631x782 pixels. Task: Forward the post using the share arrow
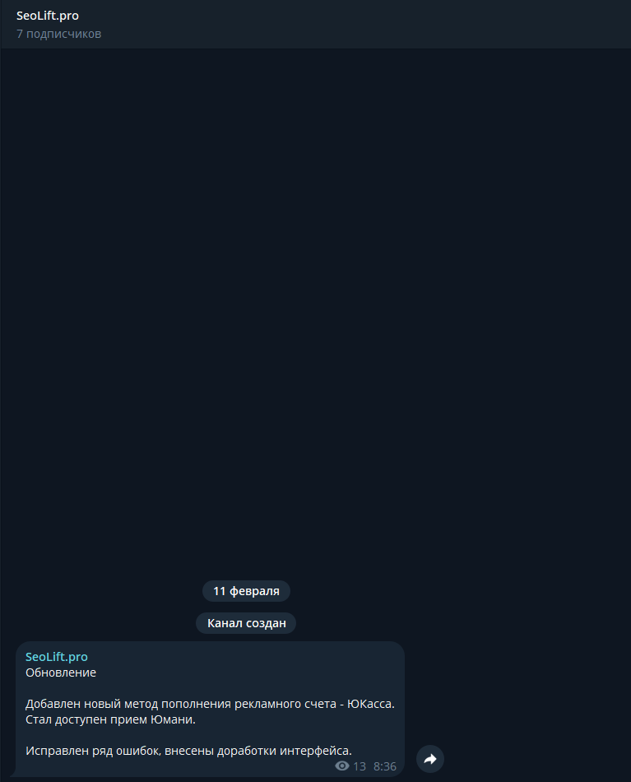pyautogui.click(x=429, y=759)
